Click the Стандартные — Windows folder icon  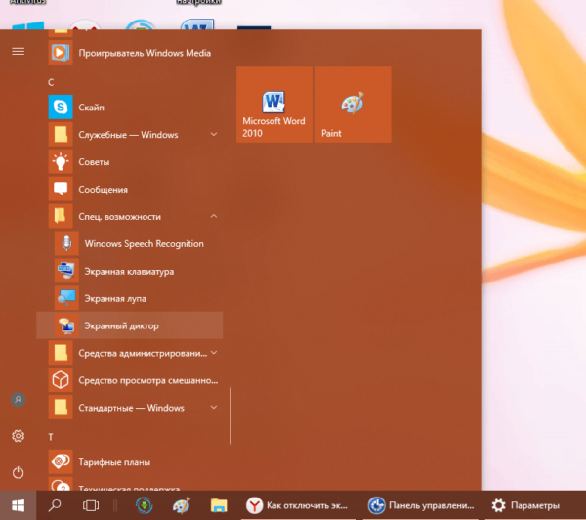[61, 408]
